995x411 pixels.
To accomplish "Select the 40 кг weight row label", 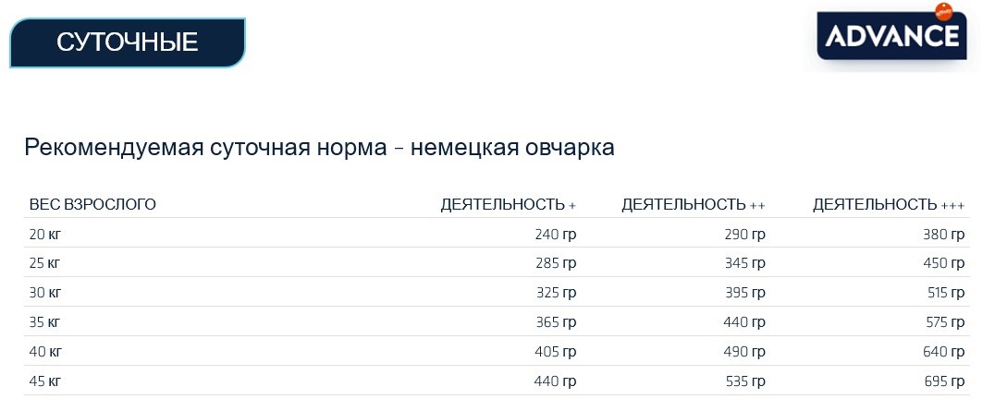I will pos(45,352).
